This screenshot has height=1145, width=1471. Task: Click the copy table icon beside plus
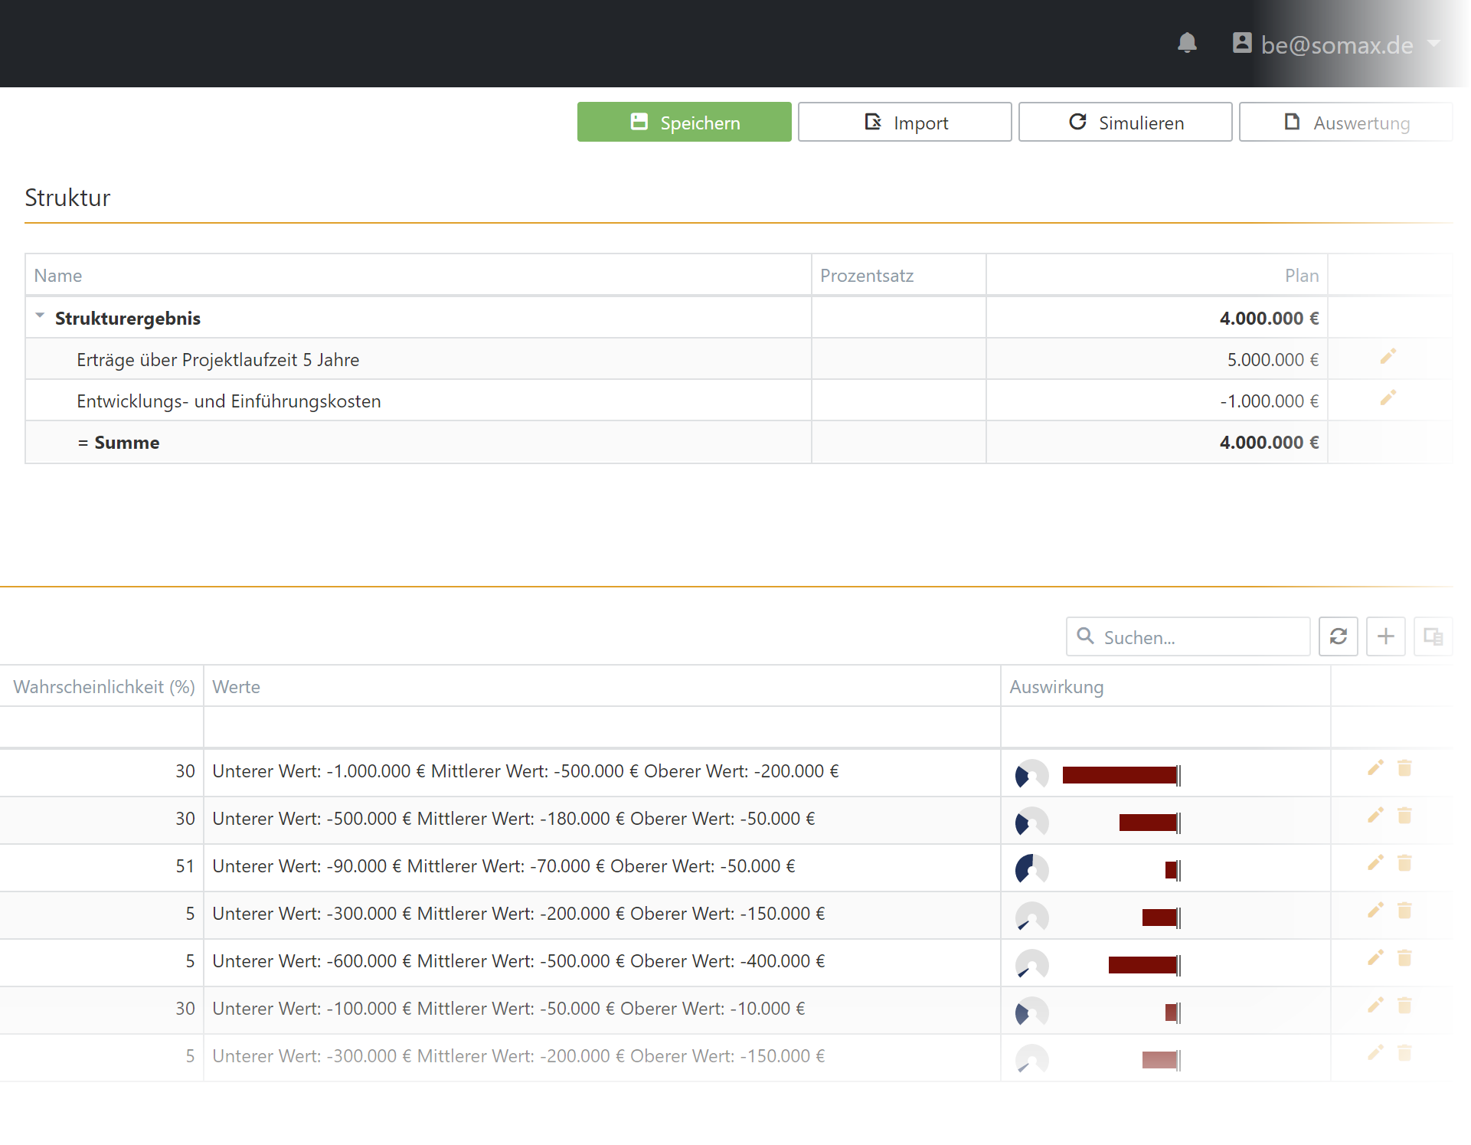click(x=1433, y=636)
